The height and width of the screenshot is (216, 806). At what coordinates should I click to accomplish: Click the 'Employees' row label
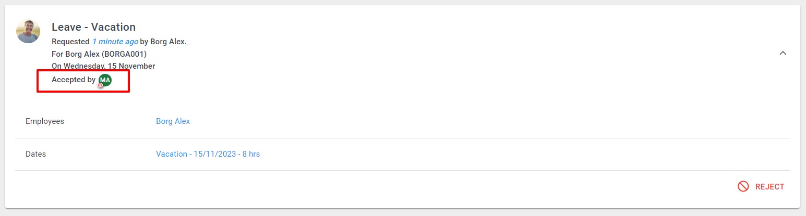45,121
